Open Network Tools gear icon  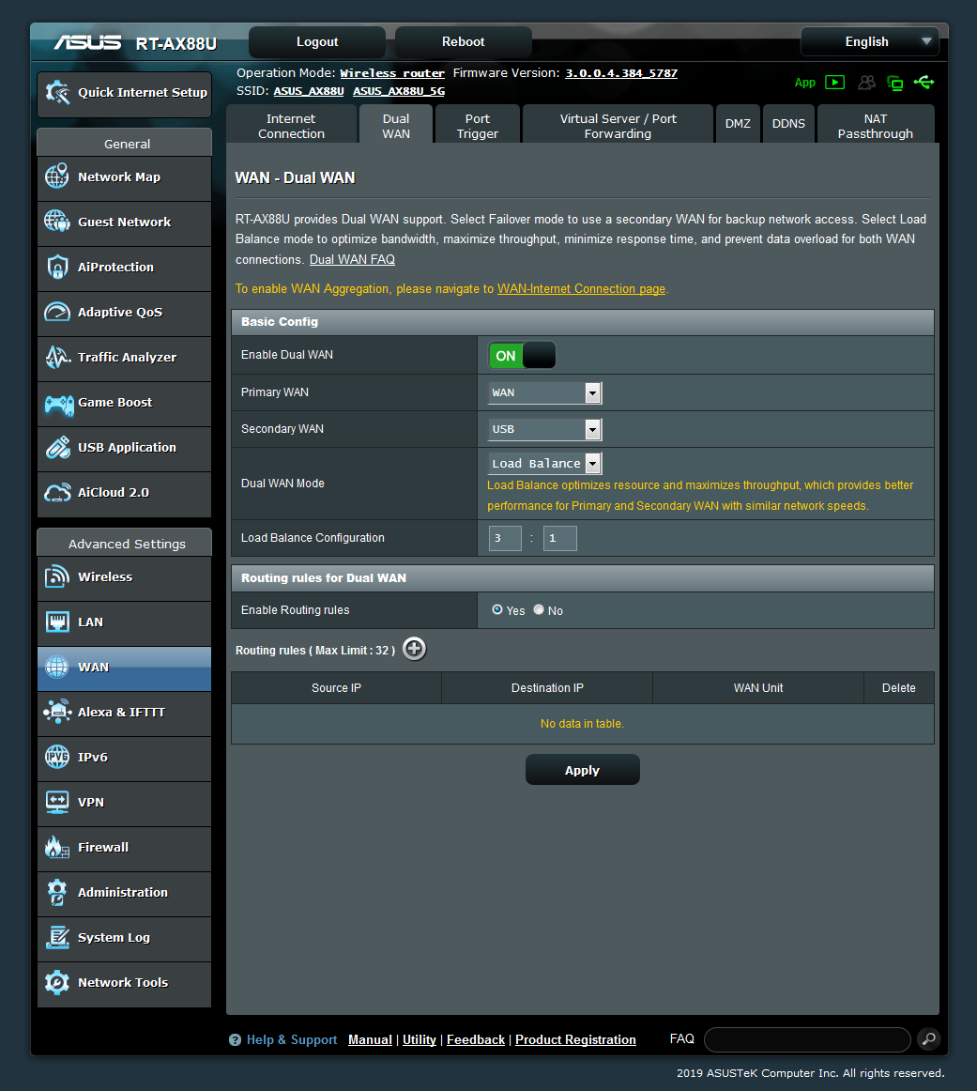pos(57,982)
